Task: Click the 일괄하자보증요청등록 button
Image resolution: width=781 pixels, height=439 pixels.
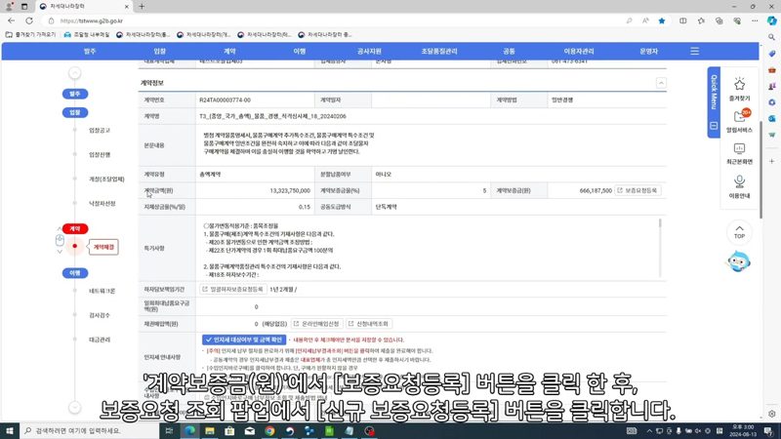Action: pyautogui.click(x=232, y=289)
